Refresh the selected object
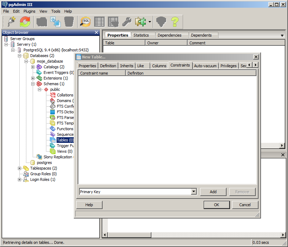The height and width of the screenshot is (247, 288). 25,22
